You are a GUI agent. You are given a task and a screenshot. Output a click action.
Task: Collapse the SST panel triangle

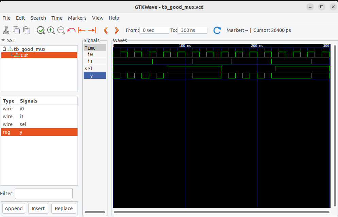4,40
